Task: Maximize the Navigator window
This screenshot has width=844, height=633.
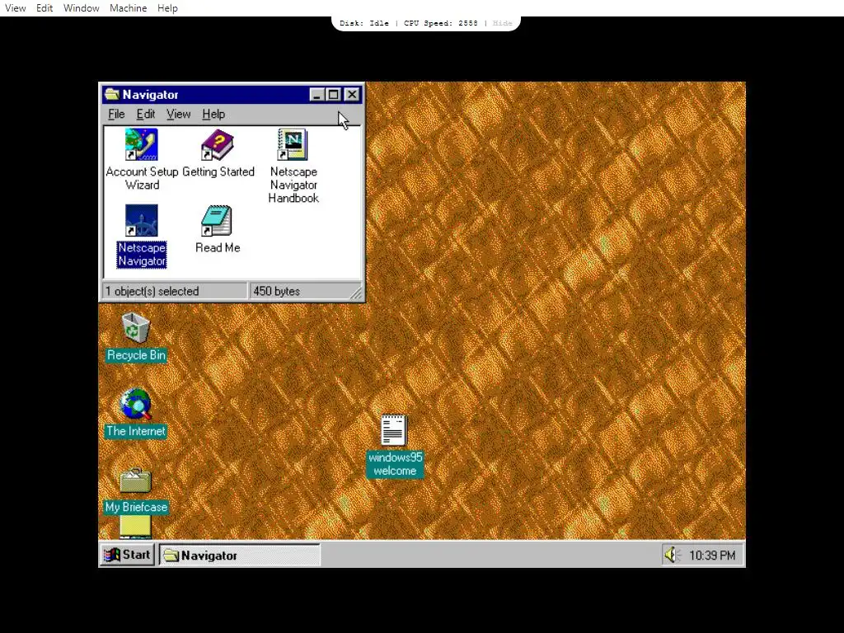Action: [x=333, y=95]
